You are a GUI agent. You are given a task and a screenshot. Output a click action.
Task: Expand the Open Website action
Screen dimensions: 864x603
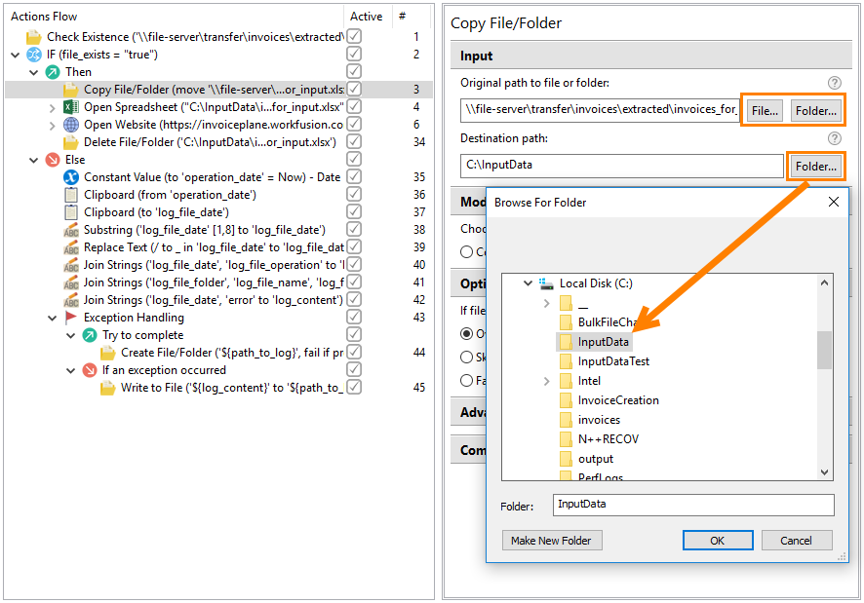(x=53, y=126)
